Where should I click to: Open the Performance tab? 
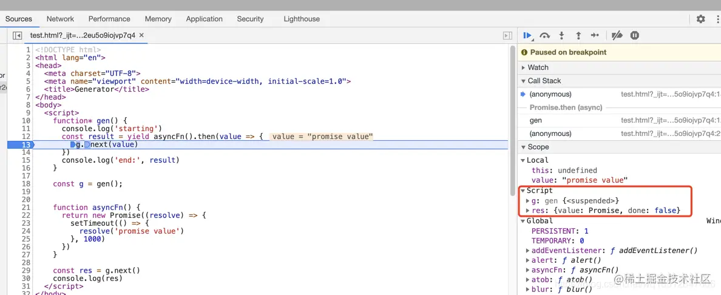click(109, 19)
